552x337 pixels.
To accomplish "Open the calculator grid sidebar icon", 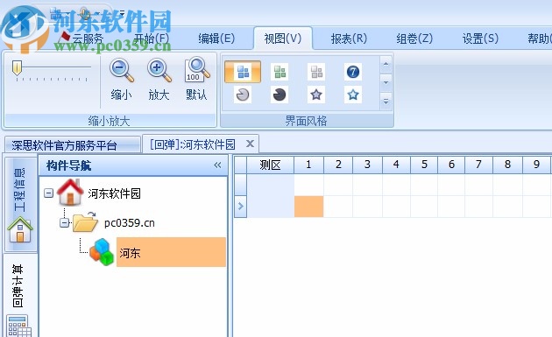I will [19, 326].
